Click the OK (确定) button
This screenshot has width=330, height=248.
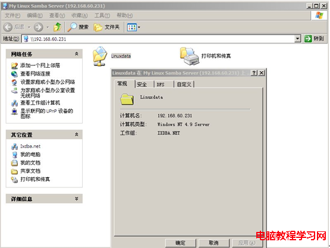(180, 243)
